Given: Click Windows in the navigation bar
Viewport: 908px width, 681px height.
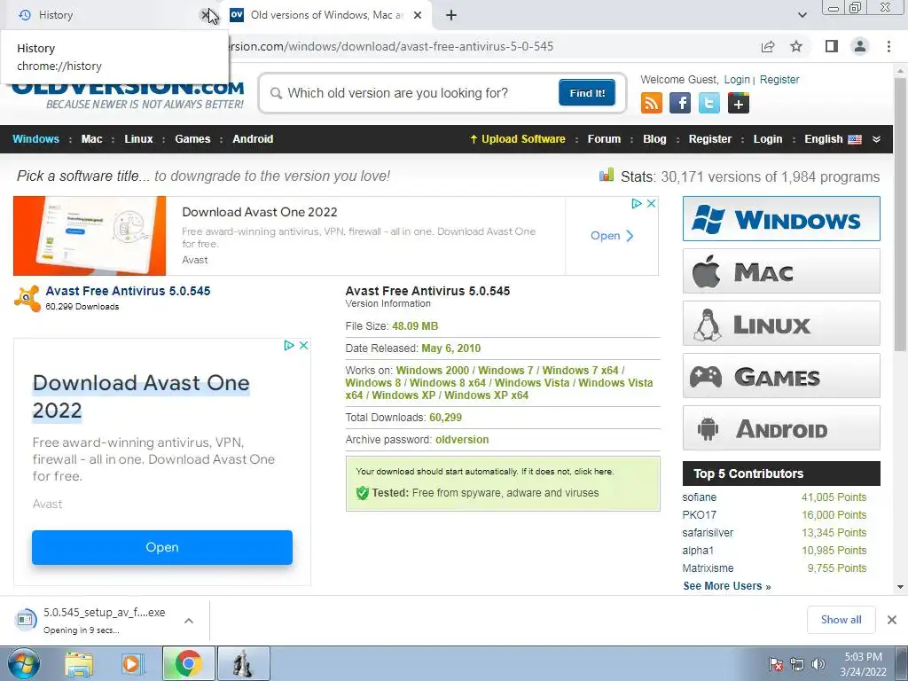Looking at the screenshot, I should pos(35,139).
